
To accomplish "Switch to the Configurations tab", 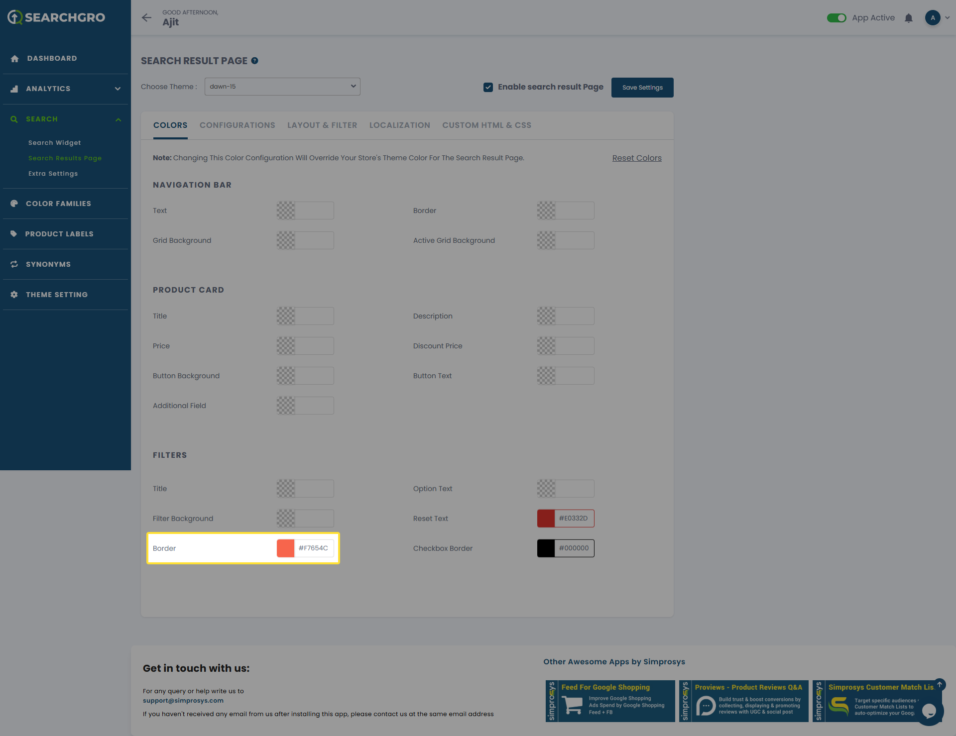I will [x=237, y=125].
